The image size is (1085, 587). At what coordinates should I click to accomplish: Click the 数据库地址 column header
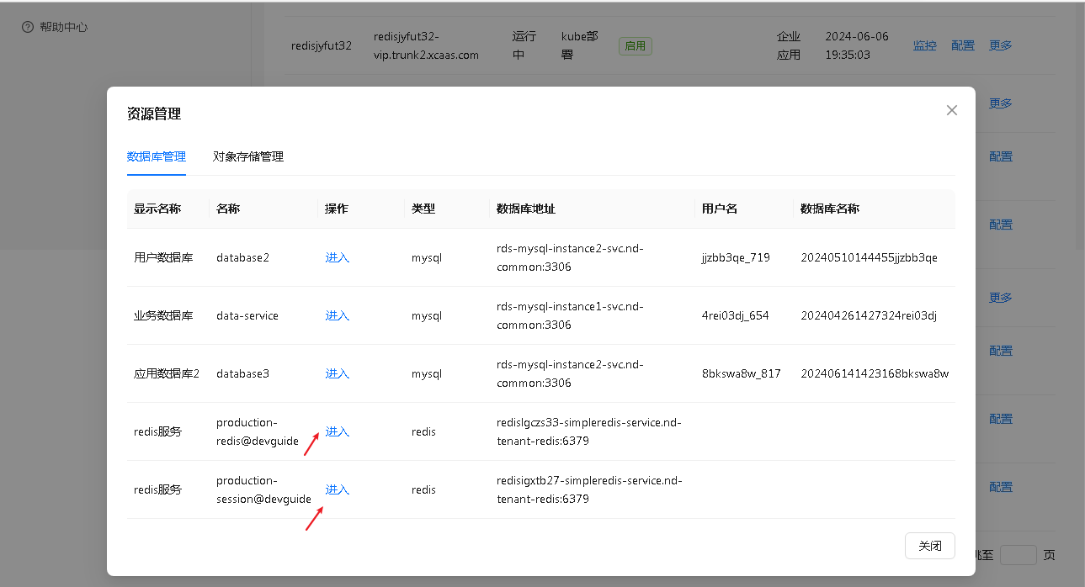526,209
